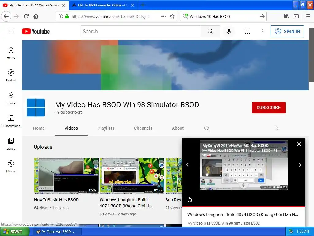This screenshot has width=314, height=236.
Task: Replay the miniplayer video
Action: click(x=190, y=200)
